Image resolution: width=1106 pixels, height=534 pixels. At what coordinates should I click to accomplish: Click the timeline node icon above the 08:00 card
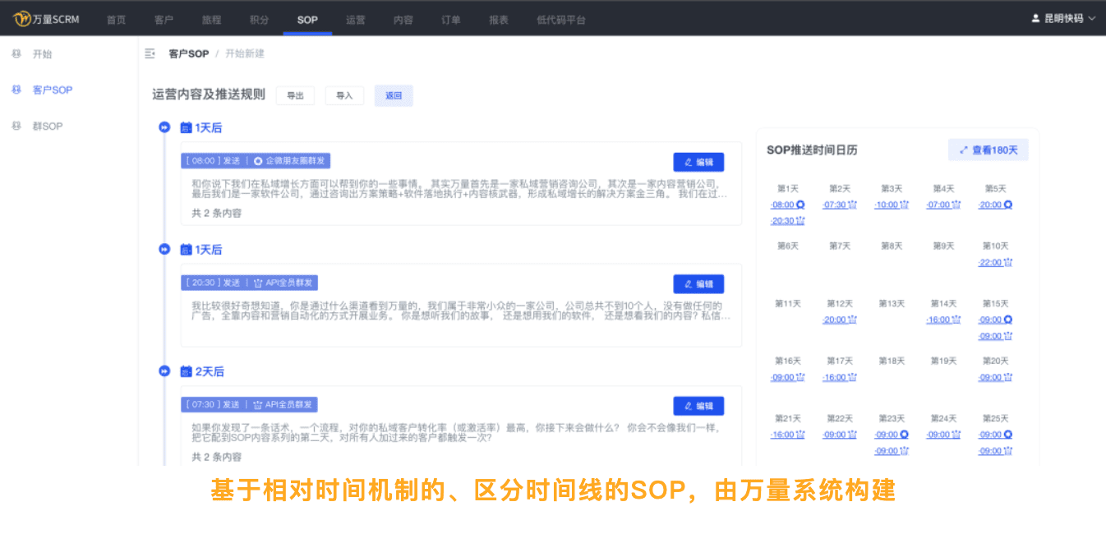(164, 127)
